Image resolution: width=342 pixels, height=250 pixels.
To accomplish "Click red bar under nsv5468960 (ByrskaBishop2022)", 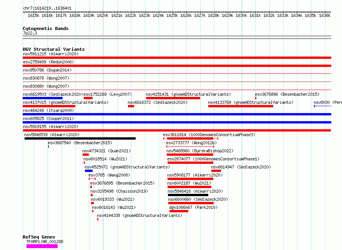I will pos(190,155).
